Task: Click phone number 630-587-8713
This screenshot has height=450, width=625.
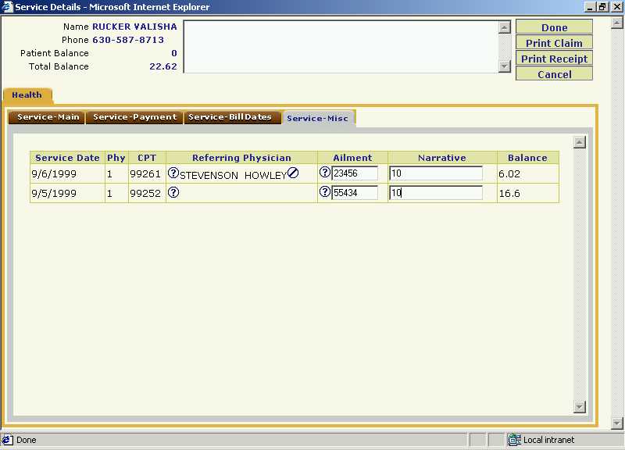Action: pos(128,40)
